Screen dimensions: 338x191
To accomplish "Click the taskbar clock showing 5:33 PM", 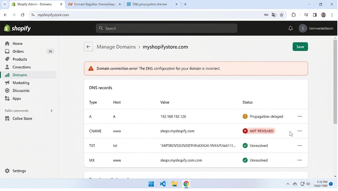I will point(321,184).
